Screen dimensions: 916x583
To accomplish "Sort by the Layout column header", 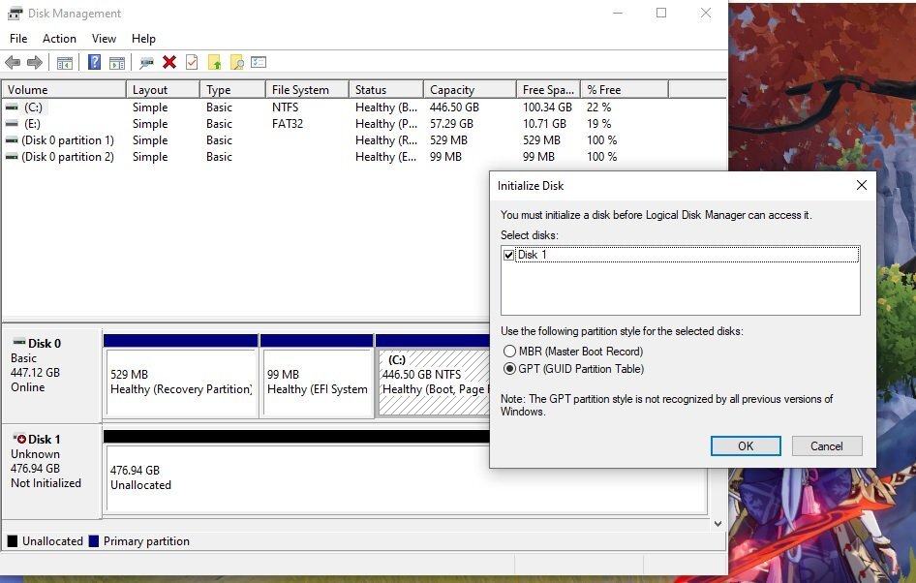I will (163, 89).
